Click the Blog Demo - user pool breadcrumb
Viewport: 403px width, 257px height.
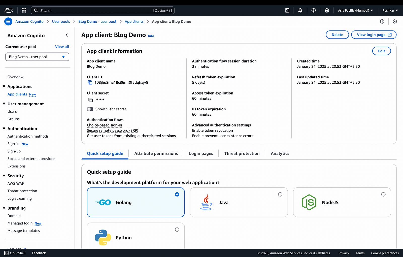point(97,21)
